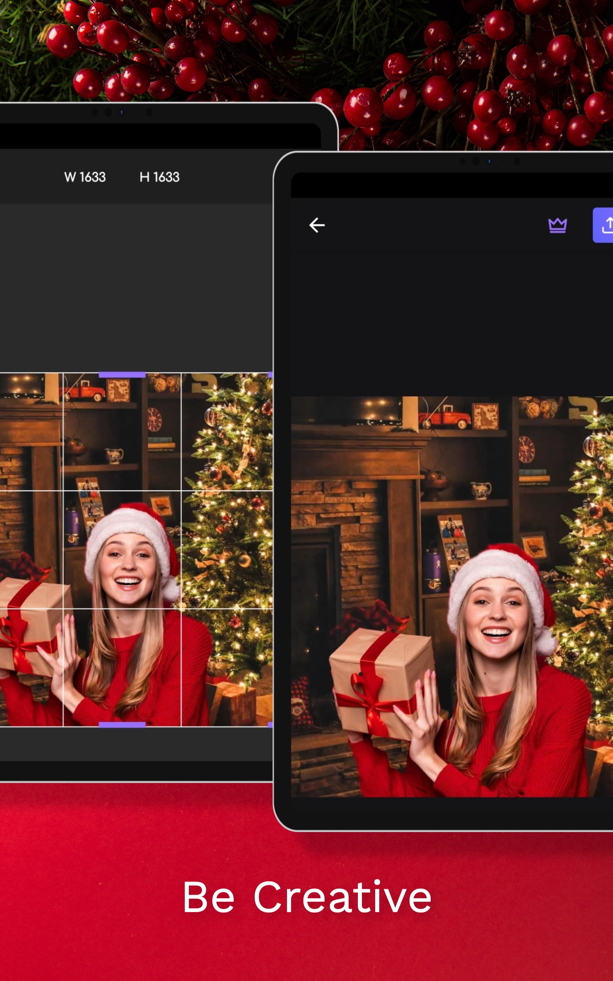Tap the edited Christmas photo preview
Image resolution: width=613 pixels, height=981 pixels.
[452, 597]
